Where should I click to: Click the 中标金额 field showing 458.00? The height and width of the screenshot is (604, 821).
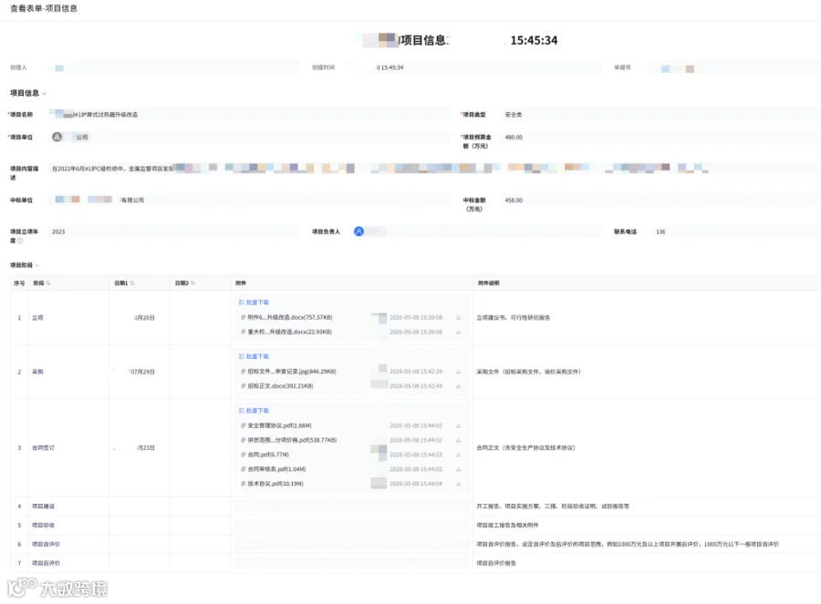pos(662,200)
